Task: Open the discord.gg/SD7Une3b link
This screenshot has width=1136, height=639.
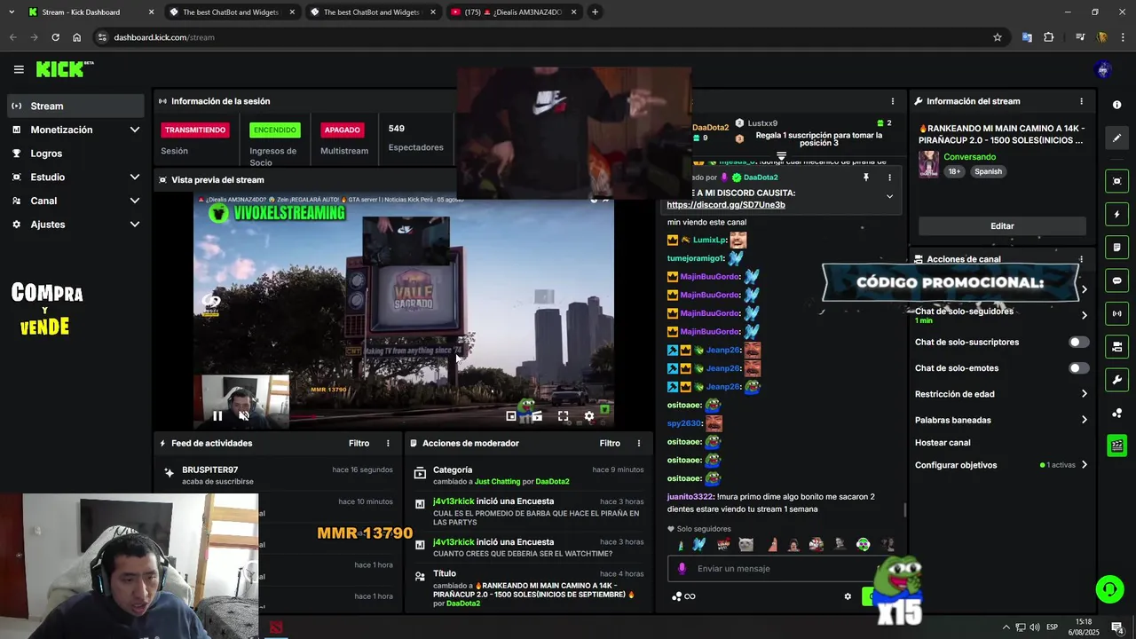Action: (x=726, y=205)
